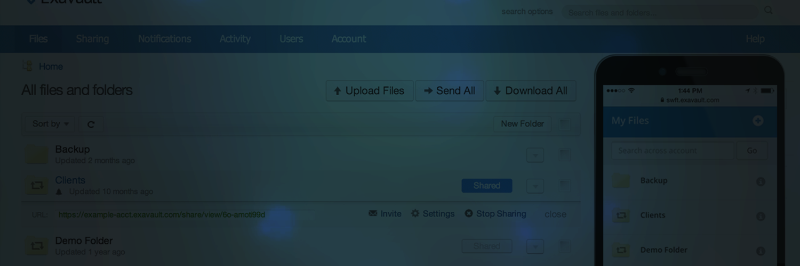Toggle the select-all checkbox beside New Folder
This screenshot has width=800, height=266.
point(564,124)
